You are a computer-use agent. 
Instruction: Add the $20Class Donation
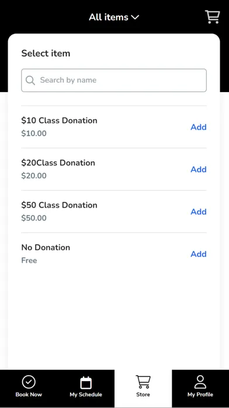coord(199,169)
